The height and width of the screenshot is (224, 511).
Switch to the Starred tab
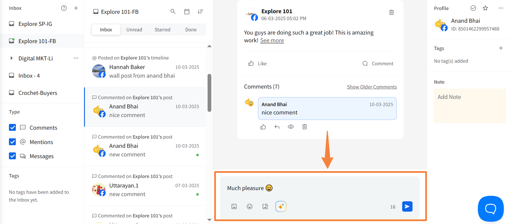pyautogui.click(x=162, y=30)
